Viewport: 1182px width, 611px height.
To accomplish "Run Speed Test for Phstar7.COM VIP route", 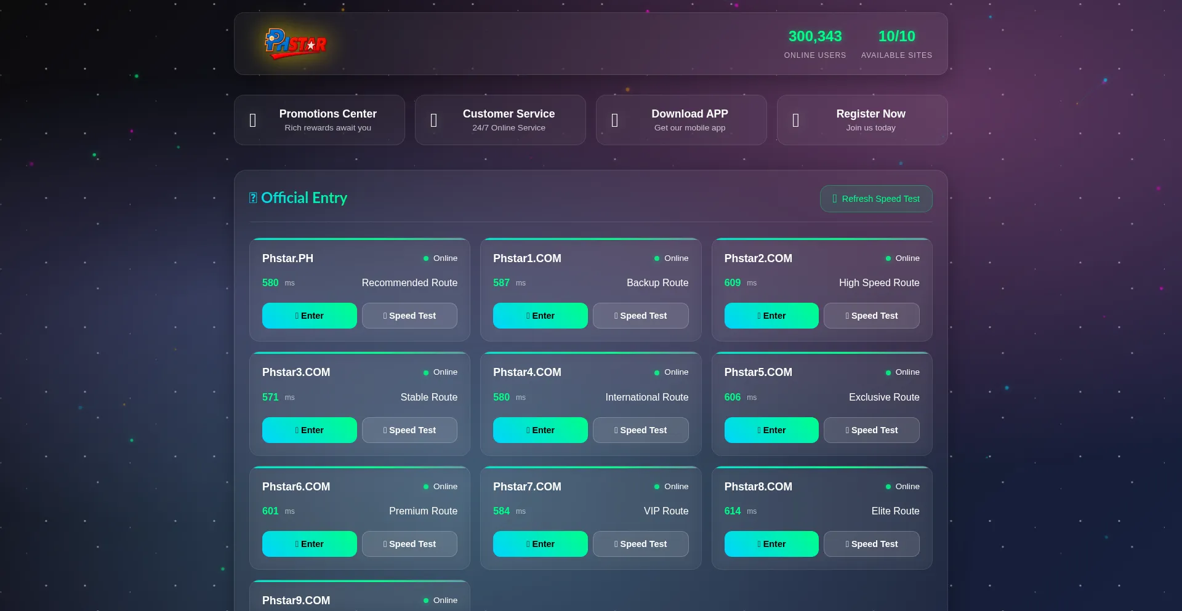I will 640,544.
